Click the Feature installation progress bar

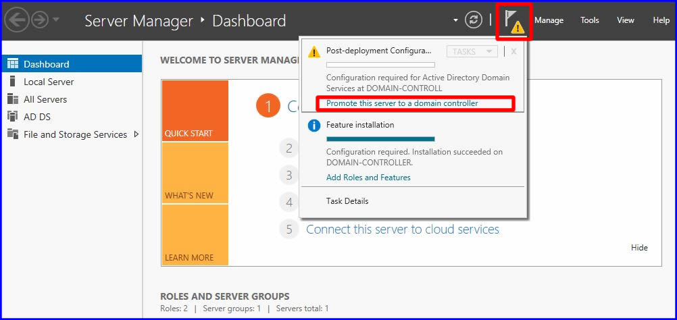pyautogui.click(x=380, y=139)
